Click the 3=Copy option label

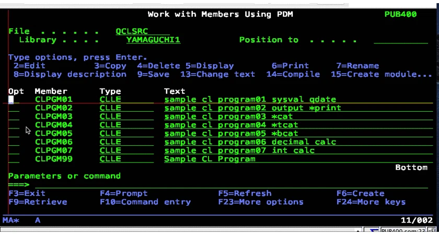coord(110,66)
